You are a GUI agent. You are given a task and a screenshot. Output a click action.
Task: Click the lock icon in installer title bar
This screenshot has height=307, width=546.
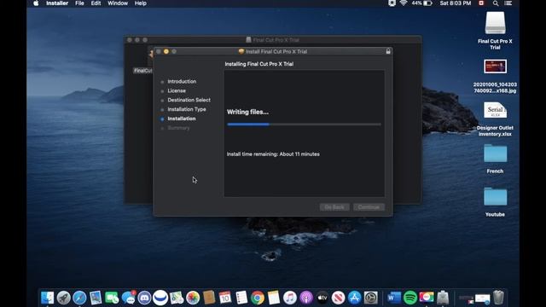point(388,51)
